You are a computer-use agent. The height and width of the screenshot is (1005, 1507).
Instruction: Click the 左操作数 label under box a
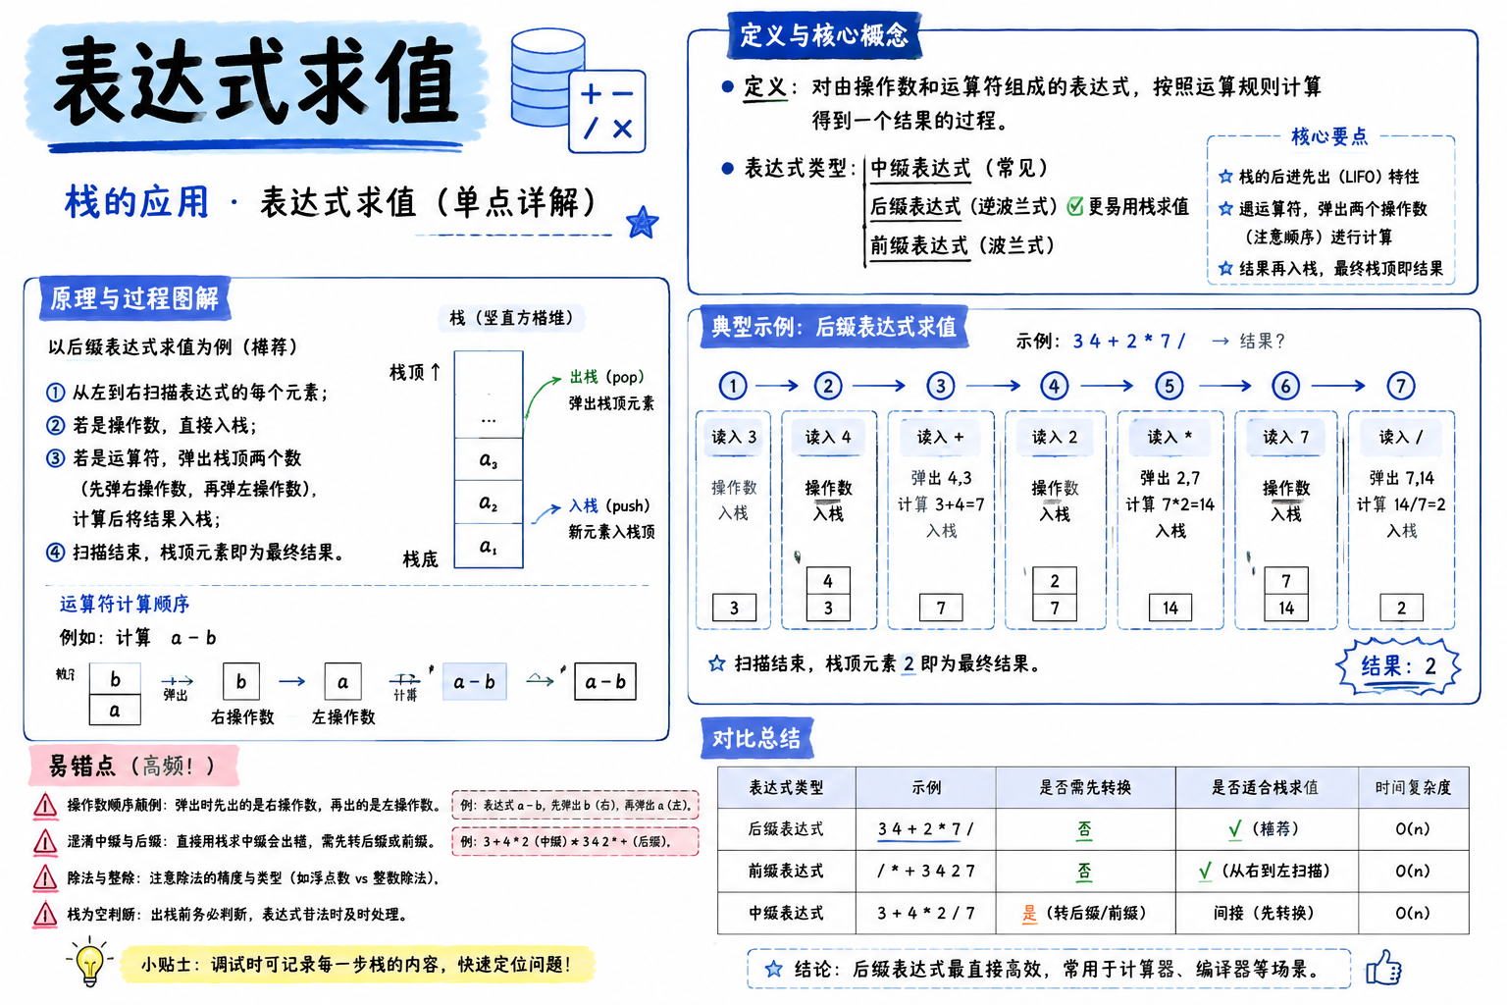(343, 717)
